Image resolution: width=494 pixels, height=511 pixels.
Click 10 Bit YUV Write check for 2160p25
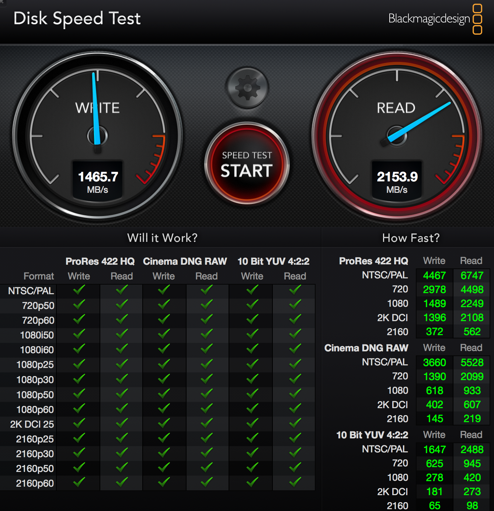click(x=252, y=438)
